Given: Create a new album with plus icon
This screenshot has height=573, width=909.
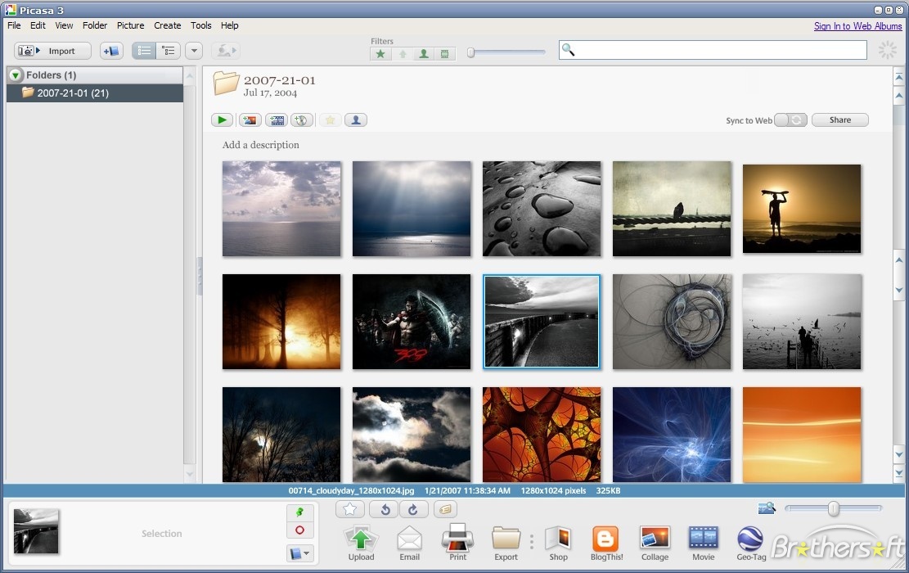Looking at the screenshot, I should tap(111, 51).
